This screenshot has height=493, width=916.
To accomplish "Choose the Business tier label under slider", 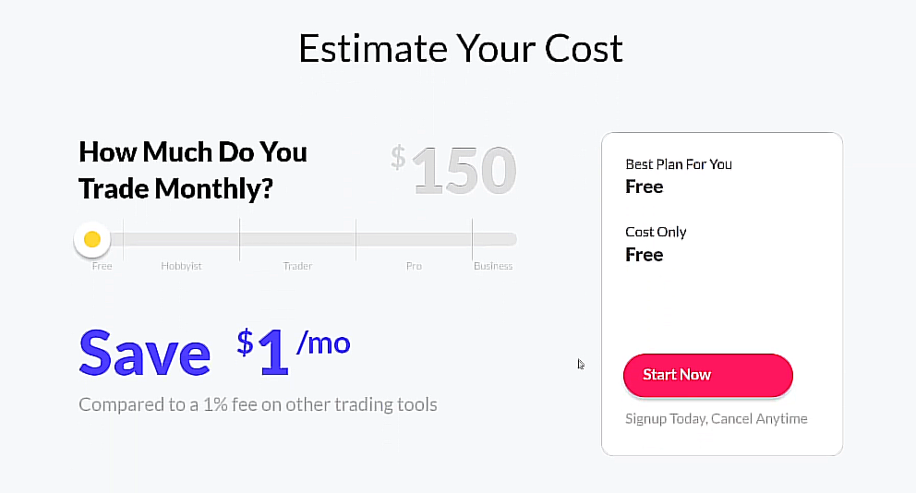I will pyautogui.click(x=493, y=266).
